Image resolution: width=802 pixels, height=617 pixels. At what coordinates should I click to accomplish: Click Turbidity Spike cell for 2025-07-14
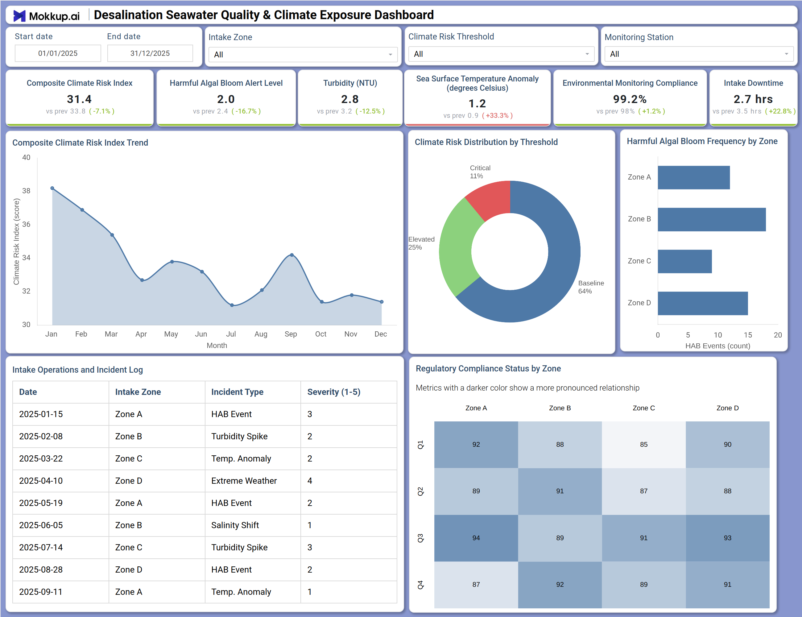[253, 547]
